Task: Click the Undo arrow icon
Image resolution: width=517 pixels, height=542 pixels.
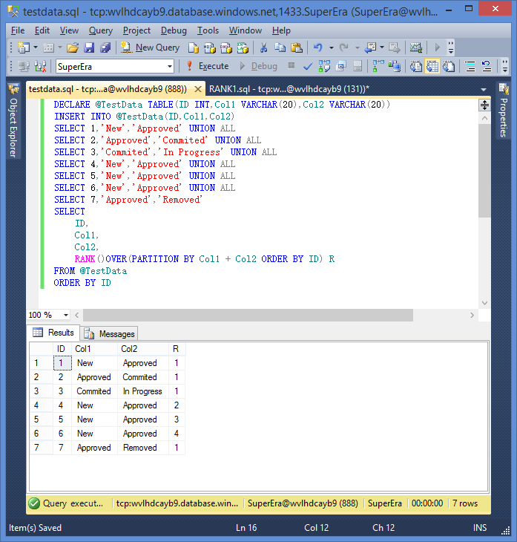Action: click(x=318, y=48)
